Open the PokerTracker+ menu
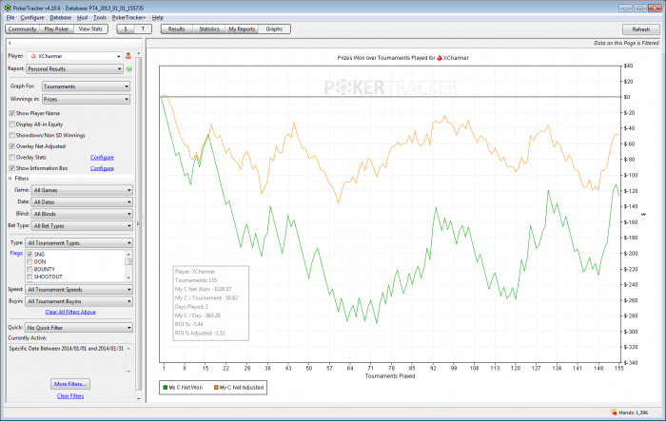 tap(128, 17)
